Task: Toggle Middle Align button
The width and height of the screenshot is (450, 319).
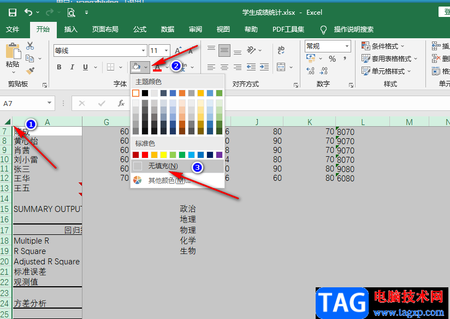Action: pyautogui.click(x=224, y=51)
